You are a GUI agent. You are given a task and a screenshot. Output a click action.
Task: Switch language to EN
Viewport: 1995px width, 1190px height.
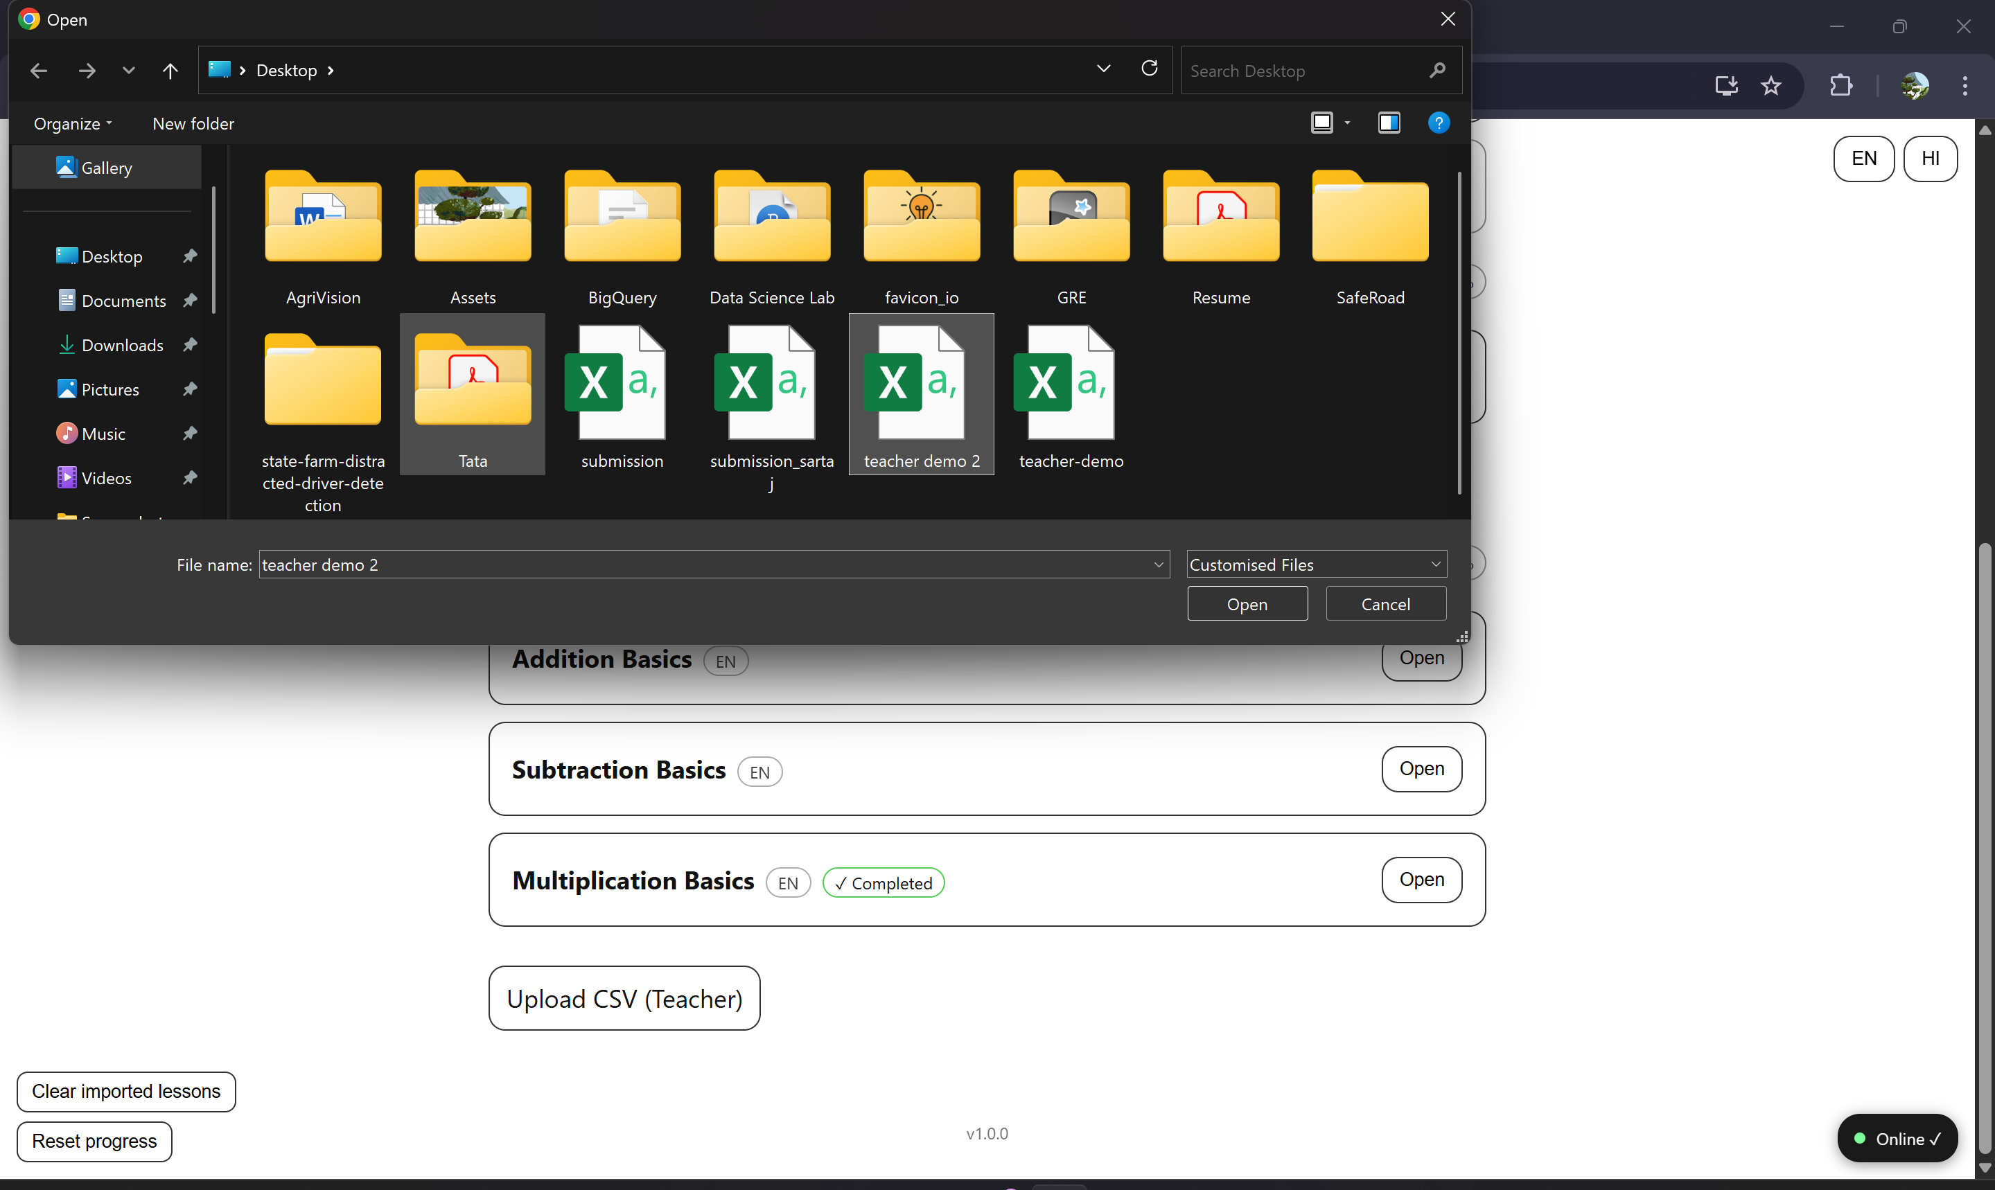point(1863,159)
